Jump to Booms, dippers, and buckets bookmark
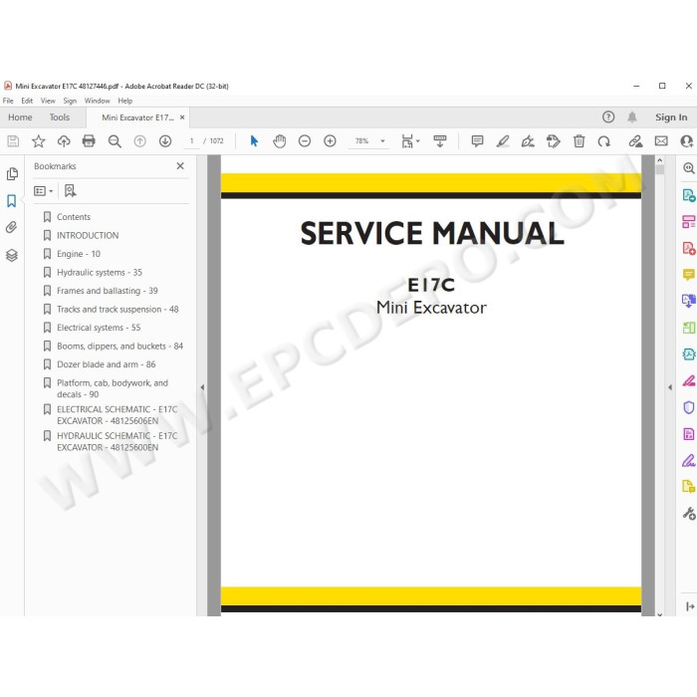The width and height of the screenshot is (697, 697). coord(119,347)
